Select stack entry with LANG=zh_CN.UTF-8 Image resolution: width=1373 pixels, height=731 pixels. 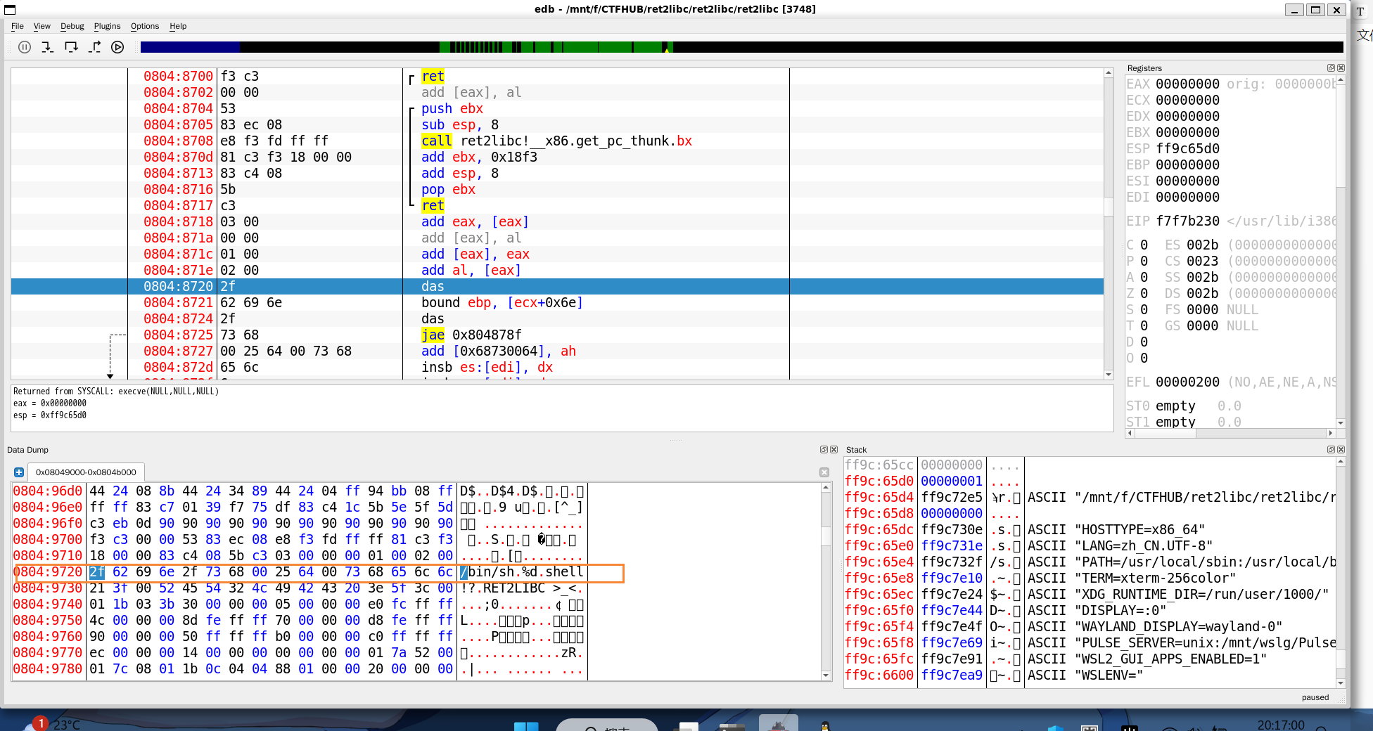pyautogui.click(x=1090, y=545)
